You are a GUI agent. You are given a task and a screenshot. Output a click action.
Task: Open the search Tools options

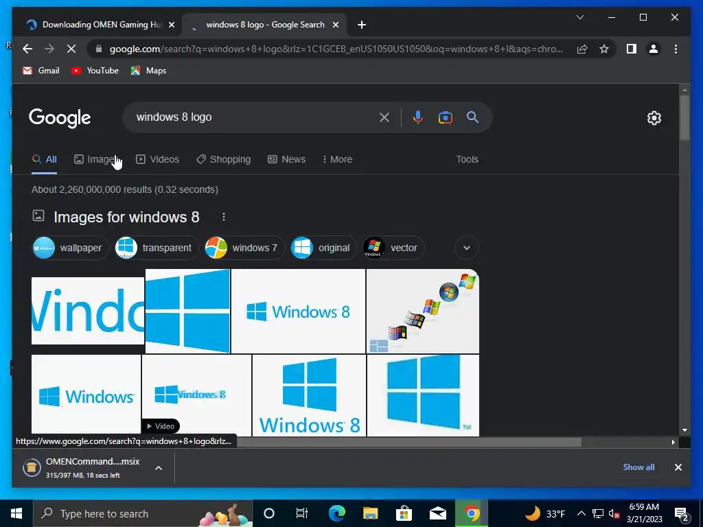pyautogui.click(x=467, y=159)
